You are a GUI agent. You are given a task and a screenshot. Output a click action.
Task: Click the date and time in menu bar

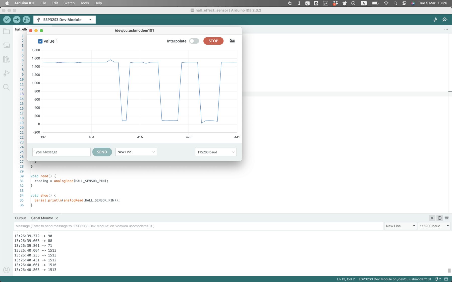coord(433,3)
